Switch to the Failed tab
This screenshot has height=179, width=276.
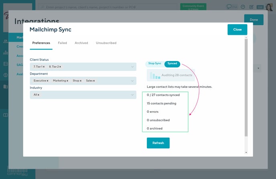point(62,43)
